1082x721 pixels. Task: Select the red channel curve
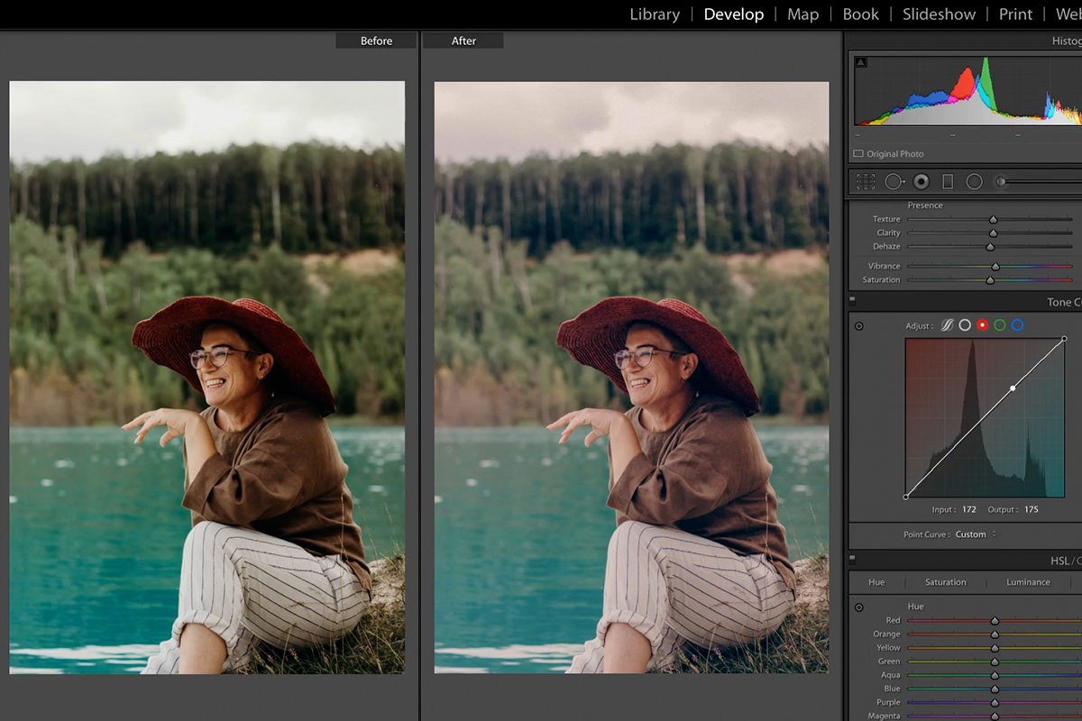983,324
